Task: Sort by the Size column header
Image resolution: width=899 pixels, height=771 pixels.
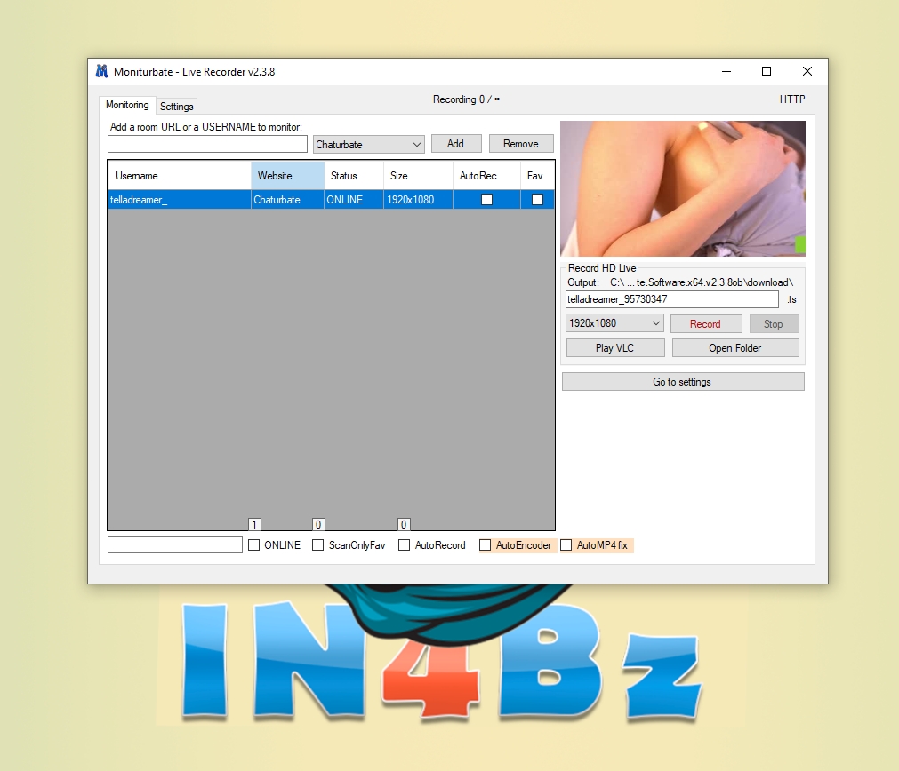Action: point(418,176)
